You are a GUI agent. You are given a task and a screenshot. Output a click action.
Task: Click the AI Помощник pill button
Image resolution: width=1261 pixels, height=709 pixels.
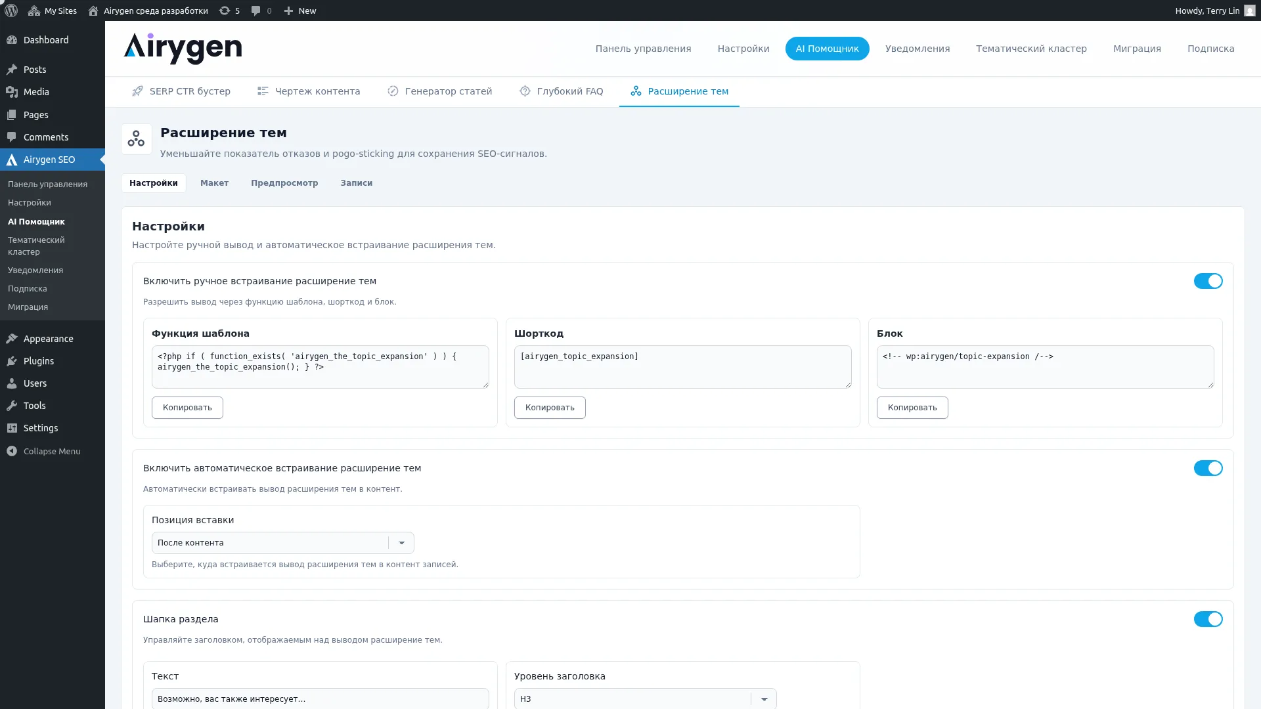click(827, 49)
